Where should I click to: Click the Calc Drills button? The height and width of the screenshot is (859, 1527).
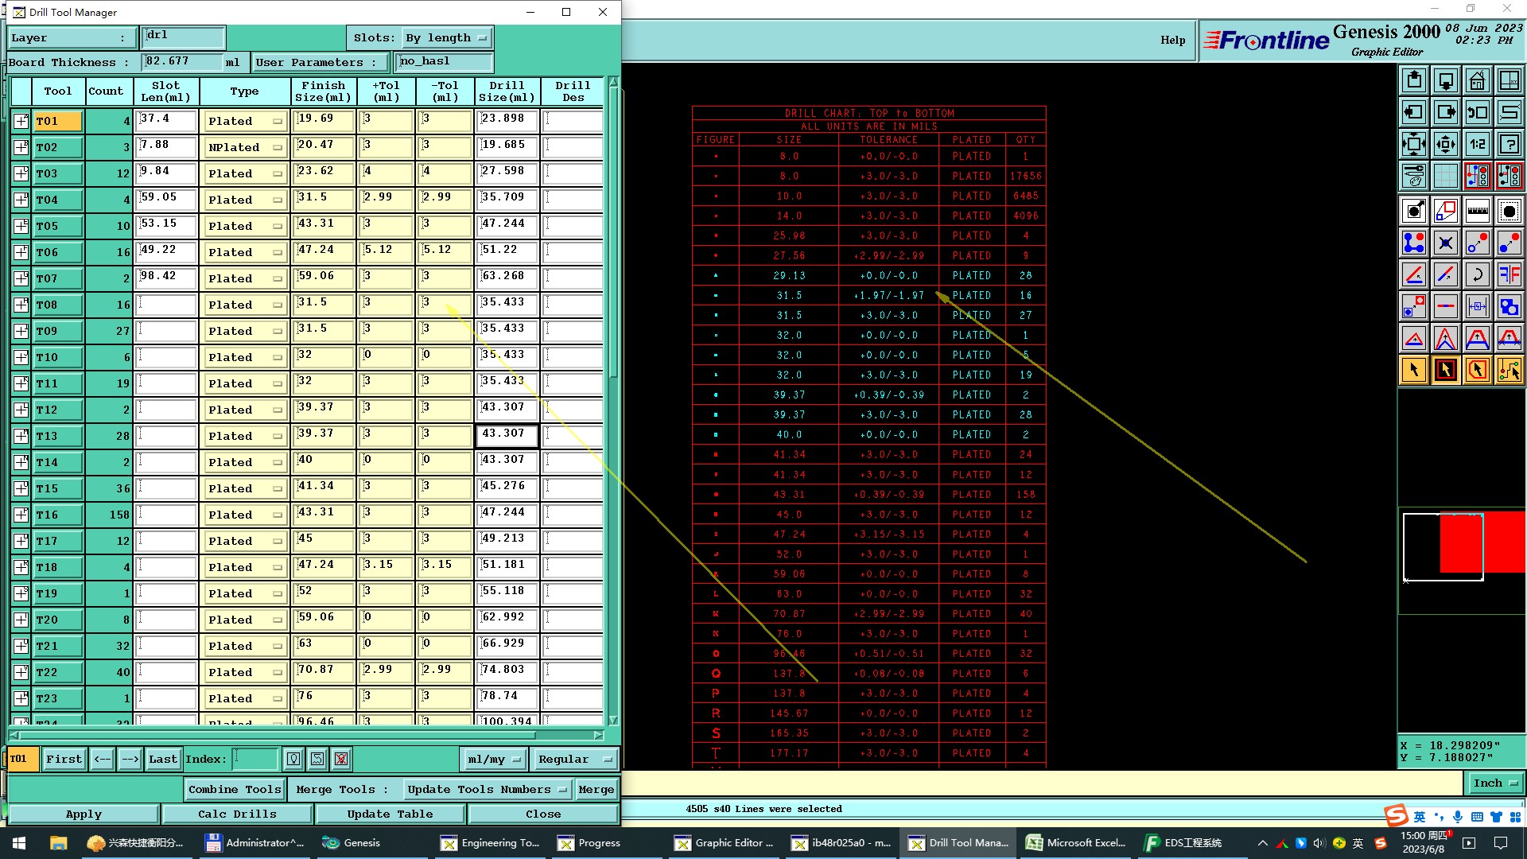point(237,814)
